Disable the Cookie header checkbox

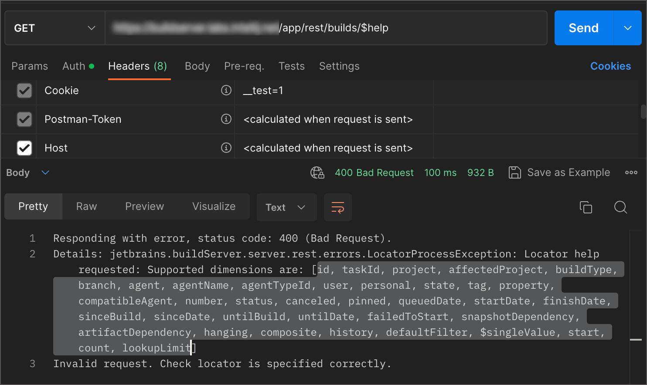tap(24, 90)
